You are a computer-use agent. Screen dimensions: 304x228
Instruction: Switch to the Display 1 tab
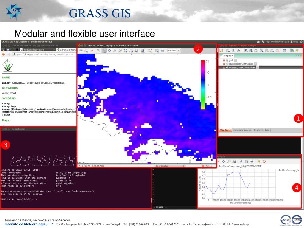[228, 56]
